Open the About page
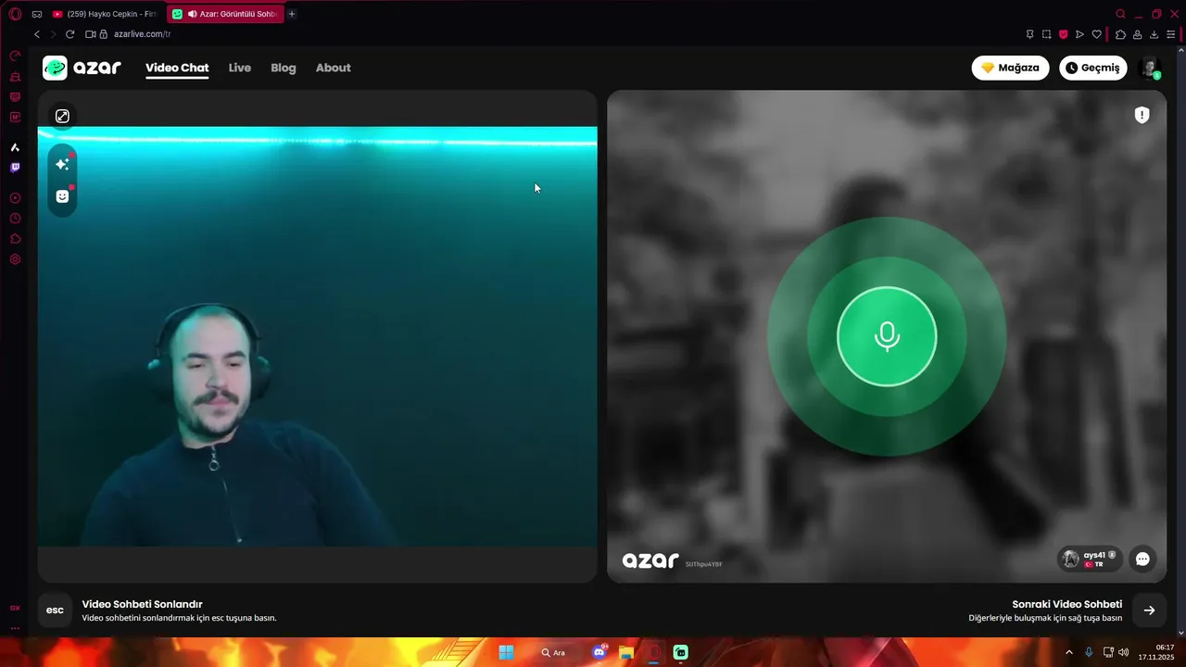1186x667 pixels. (x=333, y=68)
